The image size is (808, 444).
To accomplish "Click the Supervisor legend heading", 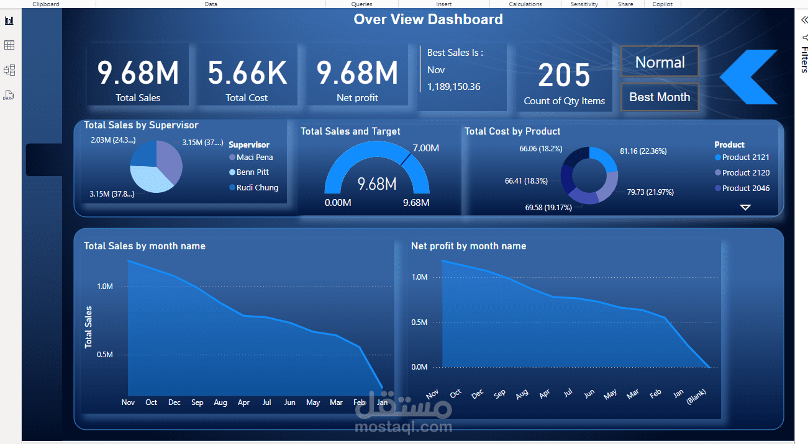I will pos(249,144).
